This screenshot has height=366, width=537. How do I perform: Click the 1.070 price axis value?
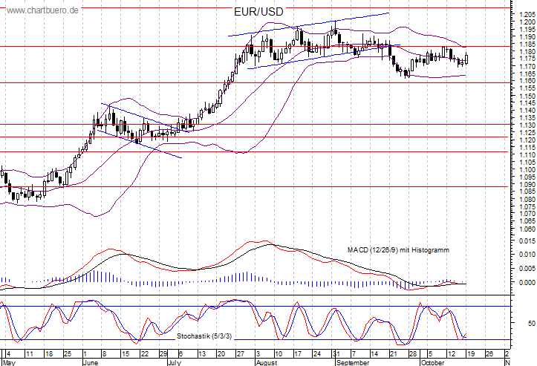pyautogui.click(x=527, y=214)
